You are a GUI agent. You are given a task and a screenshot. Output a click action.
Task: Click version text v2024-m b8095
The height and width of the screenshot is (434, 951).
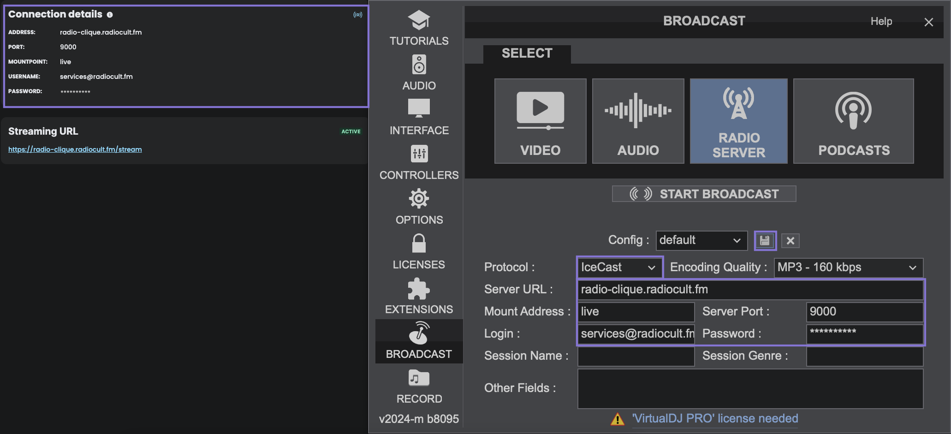(x=419, y=419)
